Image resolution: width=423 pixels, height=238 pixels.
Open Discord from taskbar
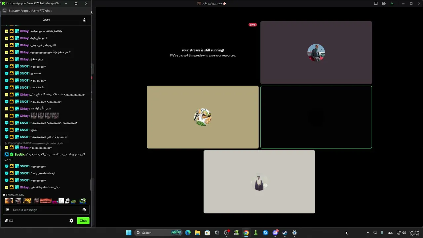[275, 233]
